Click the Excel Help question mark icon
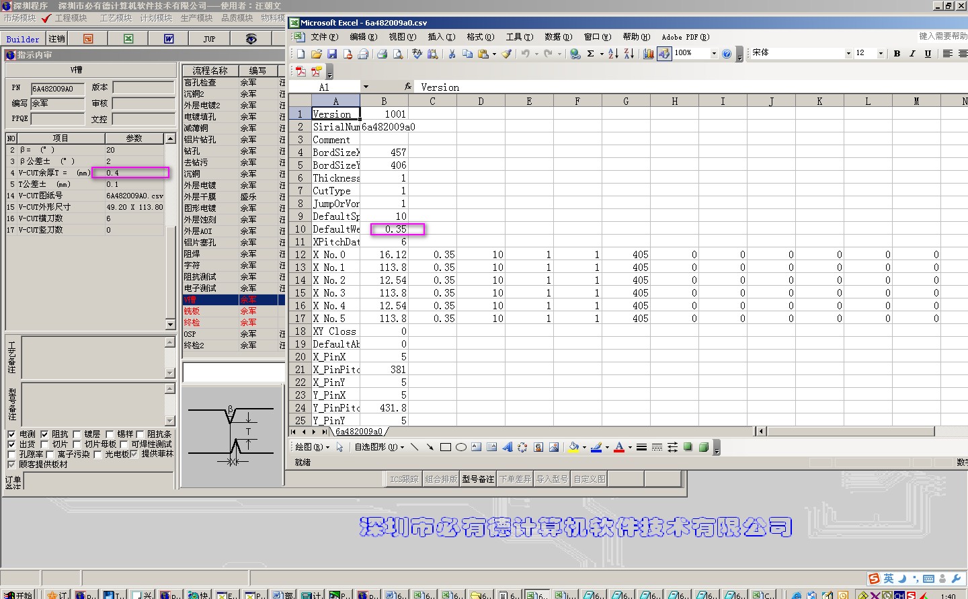The width and height of the screenshot is (968, 599). tap(727, 54)
